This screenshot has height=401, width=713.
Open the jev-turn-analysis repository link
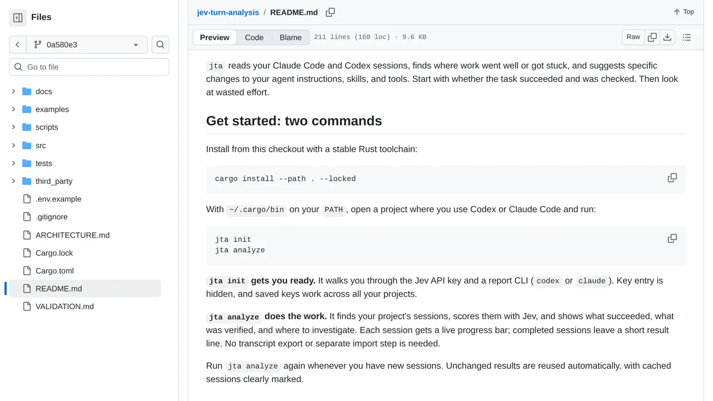tap(228, 12)
